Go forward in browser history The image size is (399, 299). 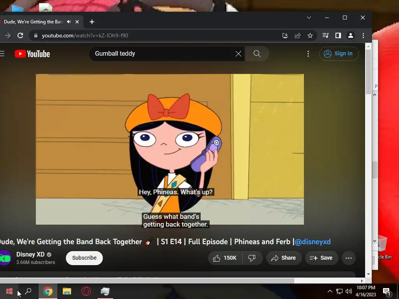click(x=8, y=35)
